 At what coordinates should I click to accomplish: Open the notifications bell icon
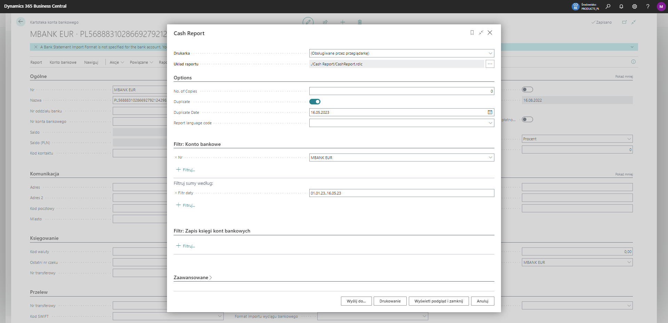[x=621, y=7]
